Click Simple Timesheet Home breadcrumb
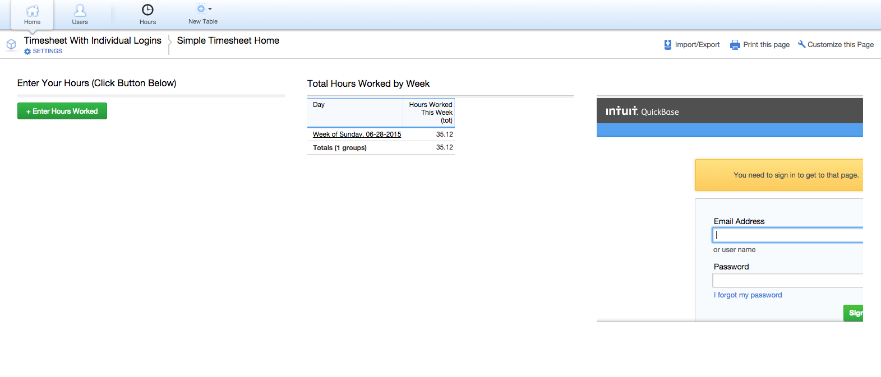Image resolution: width=881 pixels, height=377 pixels. point(228,40)
